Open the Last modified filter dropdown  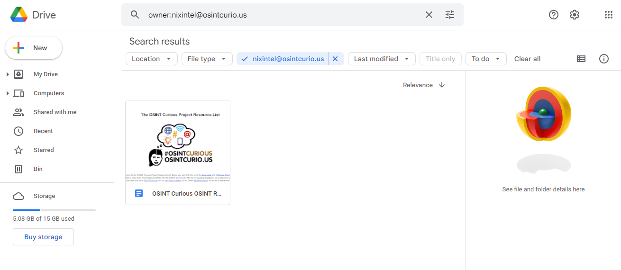tap(382, 59)
